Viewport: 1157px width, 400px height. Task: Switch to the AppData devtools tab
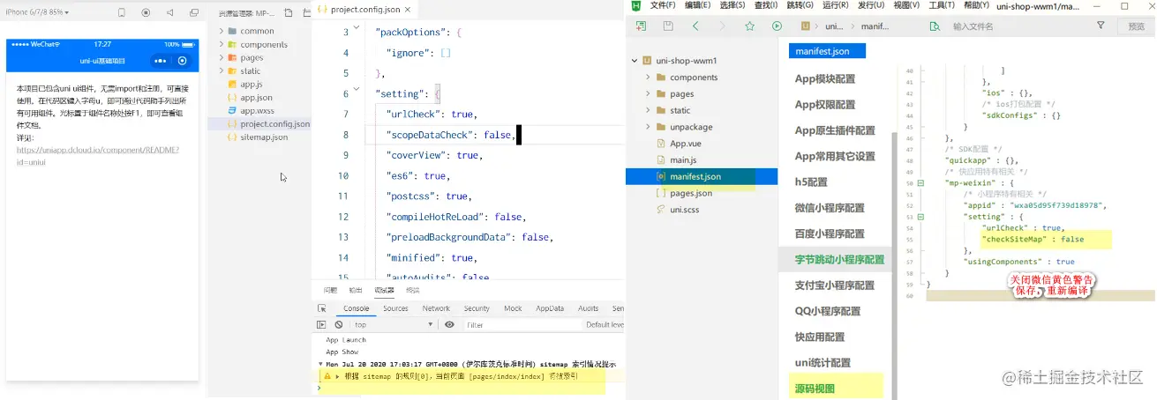point(550,308)
